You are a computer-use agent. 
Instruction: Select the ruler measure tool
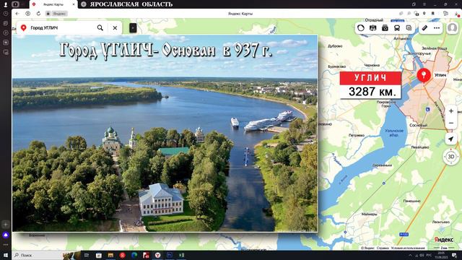[x=424, y=28]
